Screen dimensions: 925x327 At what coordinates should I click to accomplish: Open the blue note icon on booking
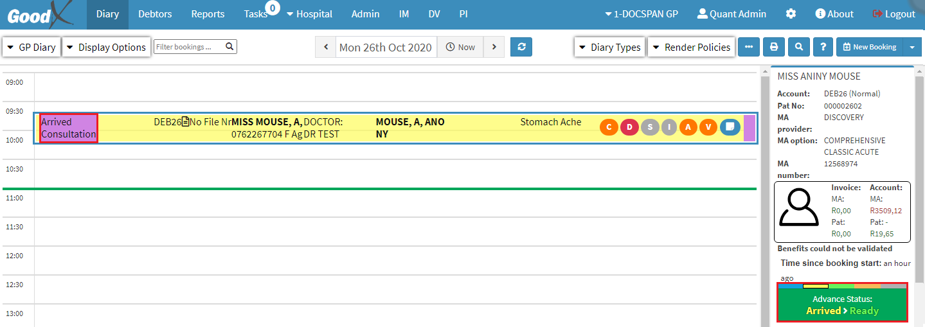point(730,127)
